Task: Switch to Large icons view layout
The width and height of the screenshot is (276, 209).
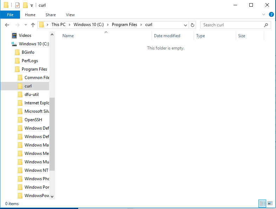Action: (x=270, y=203)
